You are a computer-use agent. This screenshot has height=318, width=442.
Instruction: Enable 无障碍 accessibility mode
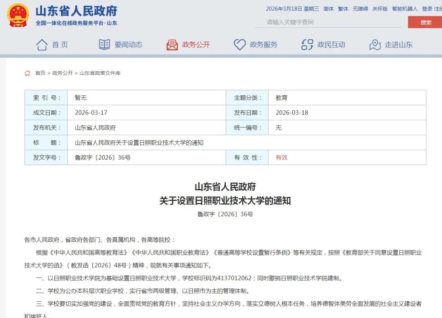360,9
